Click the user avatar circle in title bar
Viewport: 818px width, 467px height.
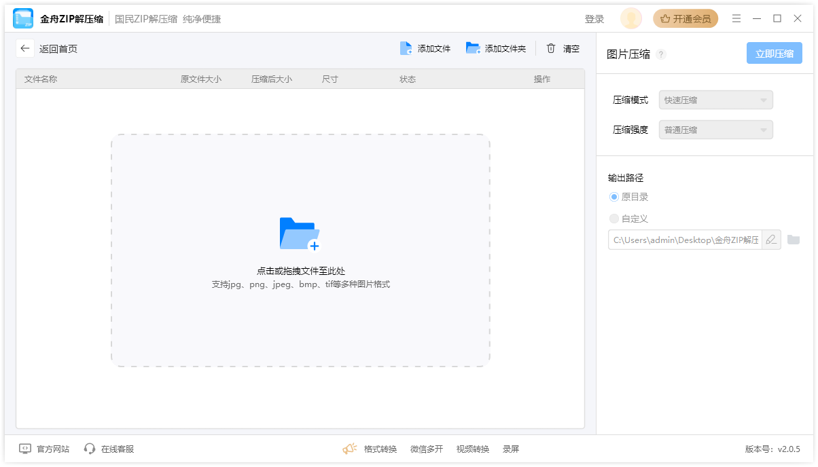(x=630, y=18)
